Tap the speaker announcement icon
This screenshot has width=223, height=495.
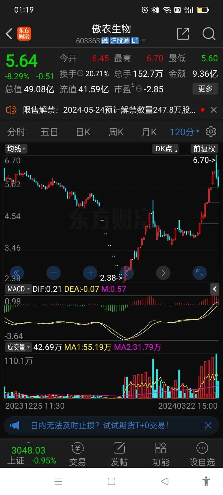(11, 110)
